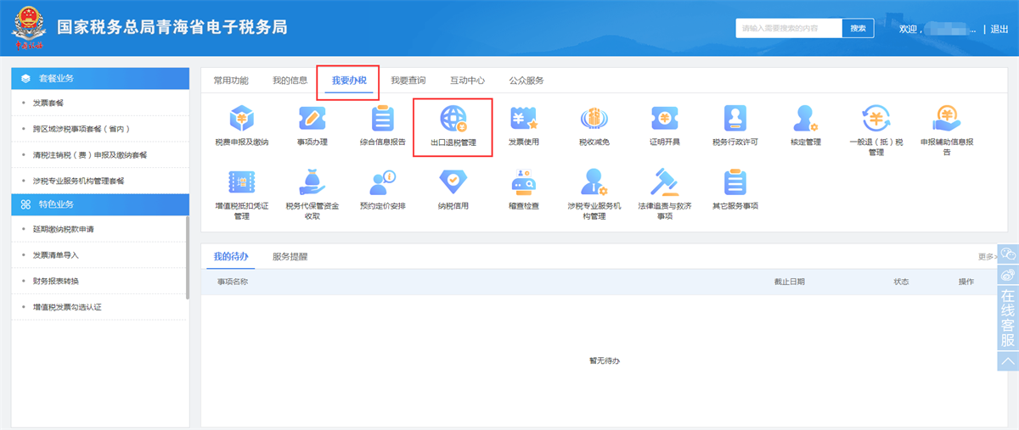Switch to the 我要查询 tab
This screenshot has width=1019, height=430.
(408, 81)
